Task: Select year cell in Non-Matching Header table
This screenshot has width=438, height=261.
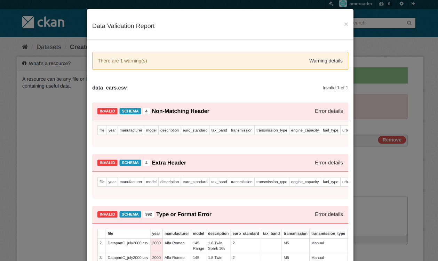Action: click(112, 130)
